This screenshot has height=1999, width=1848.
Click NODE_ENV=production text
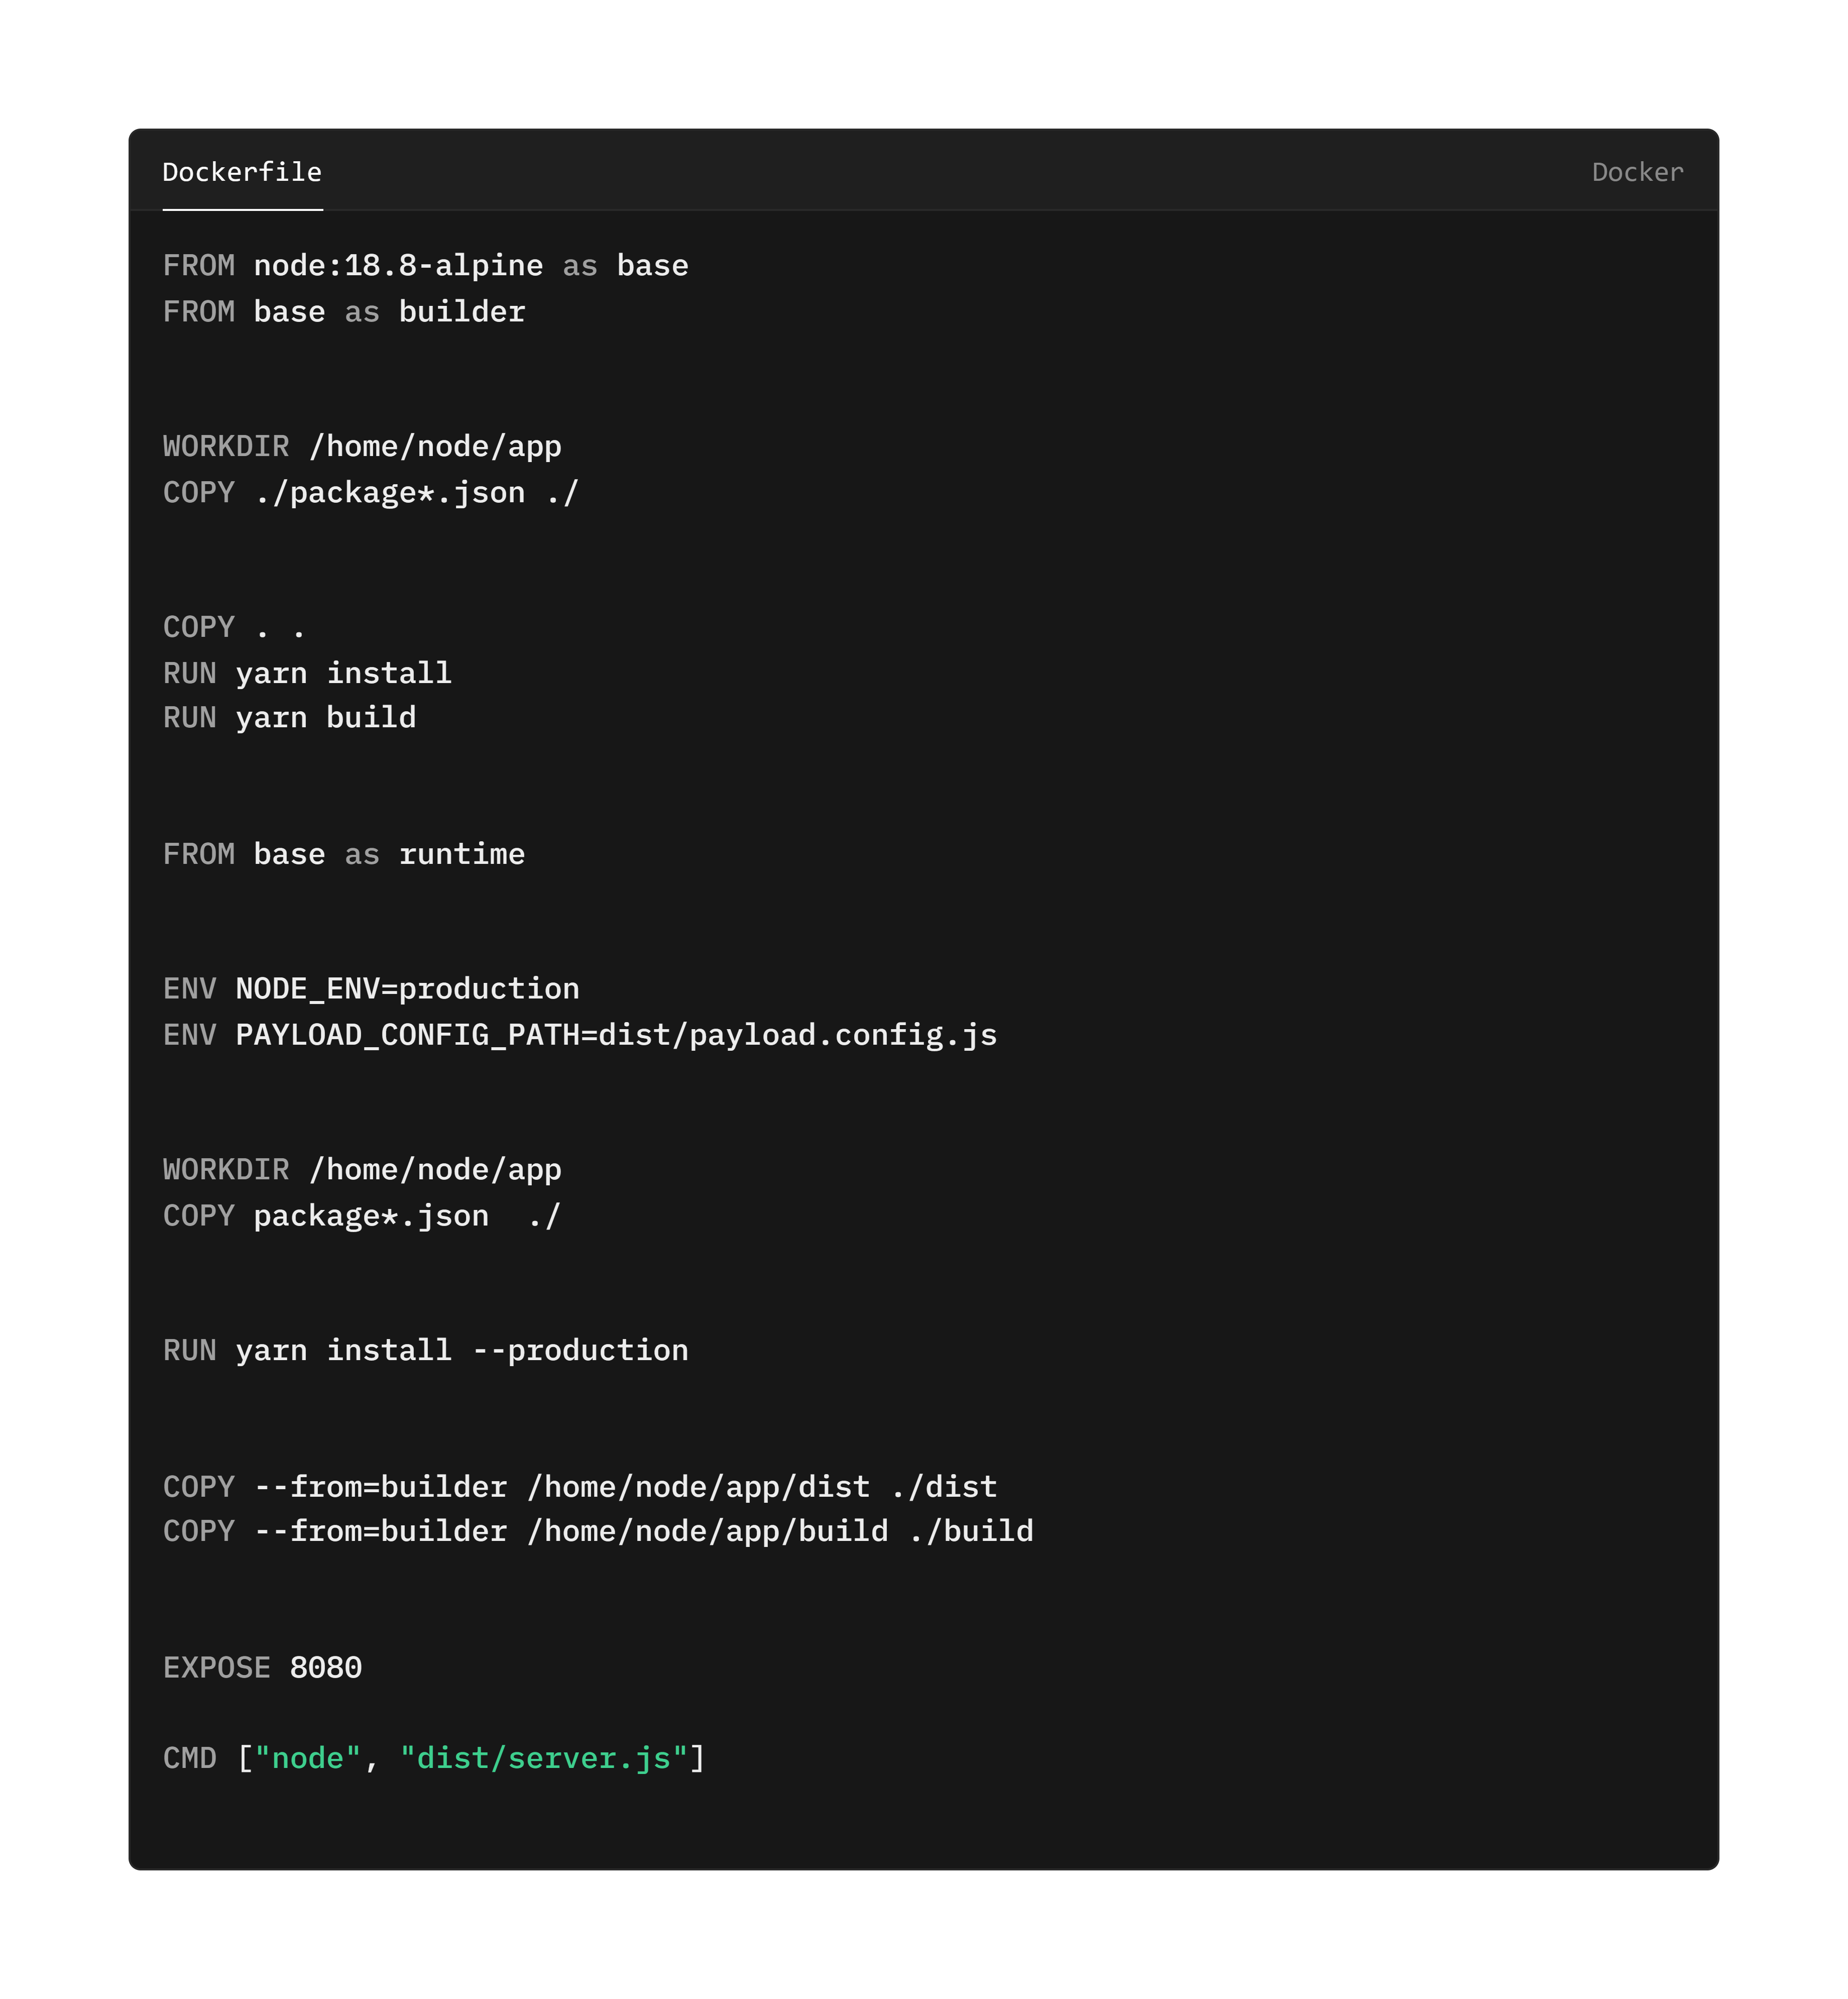(407, 989)
